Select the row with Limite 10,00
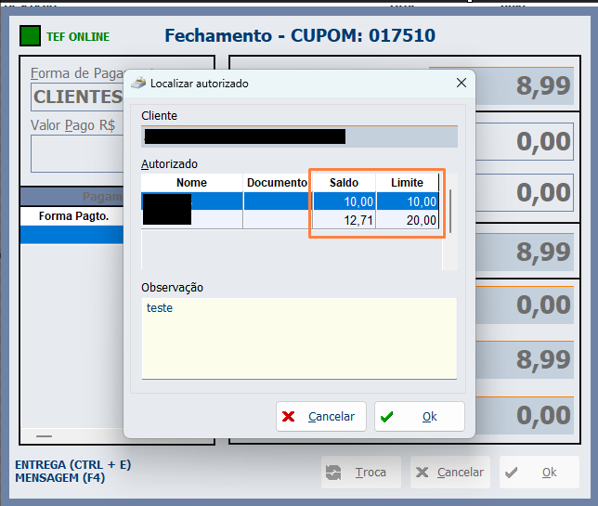Image resolution: width=598 pixels, height=506 pixels. 407,201
